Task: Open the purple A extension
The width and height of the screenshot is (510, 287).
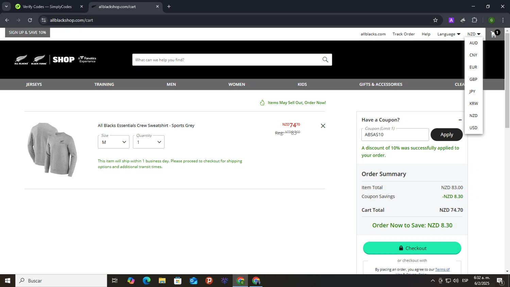Action: [x=451, y=20]
